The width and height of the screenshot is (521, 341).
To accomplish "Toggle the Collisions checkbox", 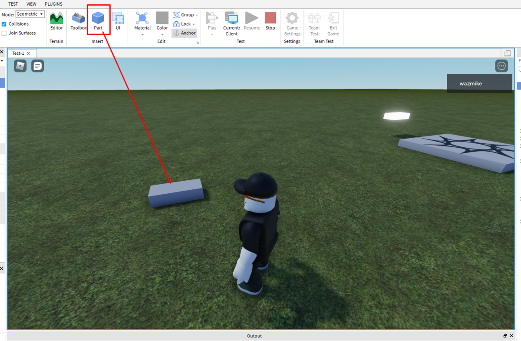I will (x=4, y=24).
